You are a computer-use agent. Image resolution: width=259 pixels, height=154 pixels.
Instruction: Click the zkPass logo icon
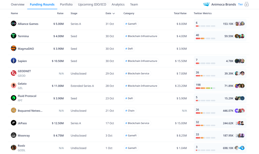coord(14,123)
